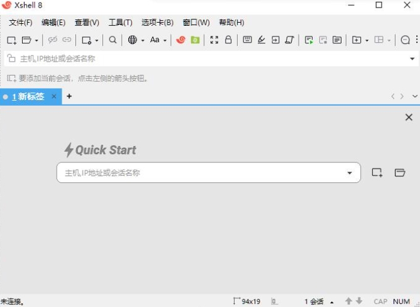Click the red Xmanager swirl icon
This screenshot has height=307, width=420.
[x=181, y=40]
